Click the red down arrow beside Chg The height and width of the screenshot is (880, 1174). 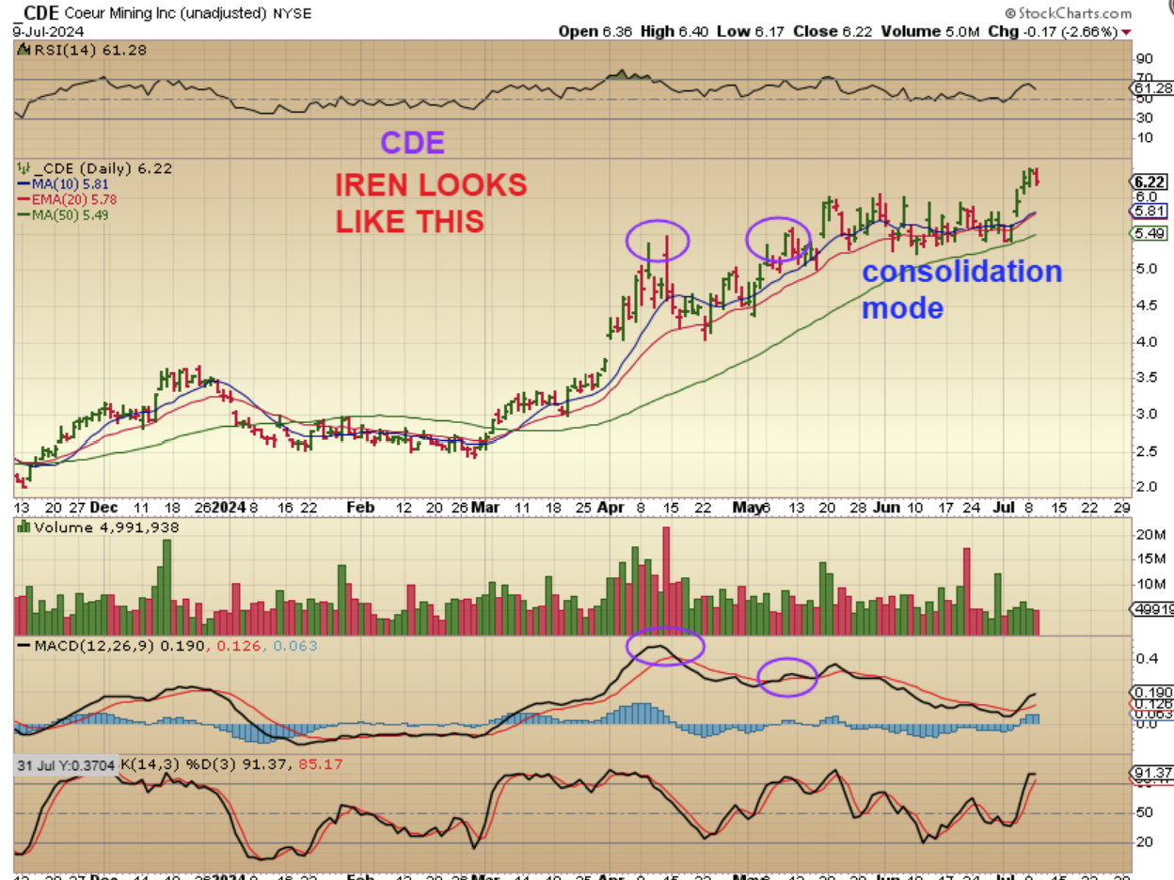1125,32
